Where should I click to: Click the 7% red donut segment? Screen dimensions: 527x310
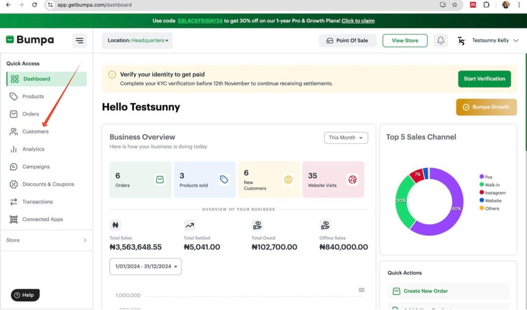tap(417, 175)
